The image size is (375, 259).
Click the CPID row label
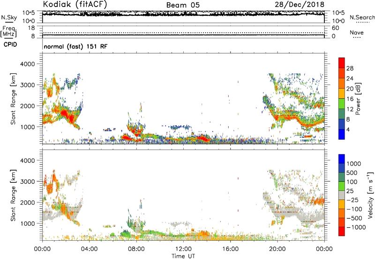tap(10, 44)
